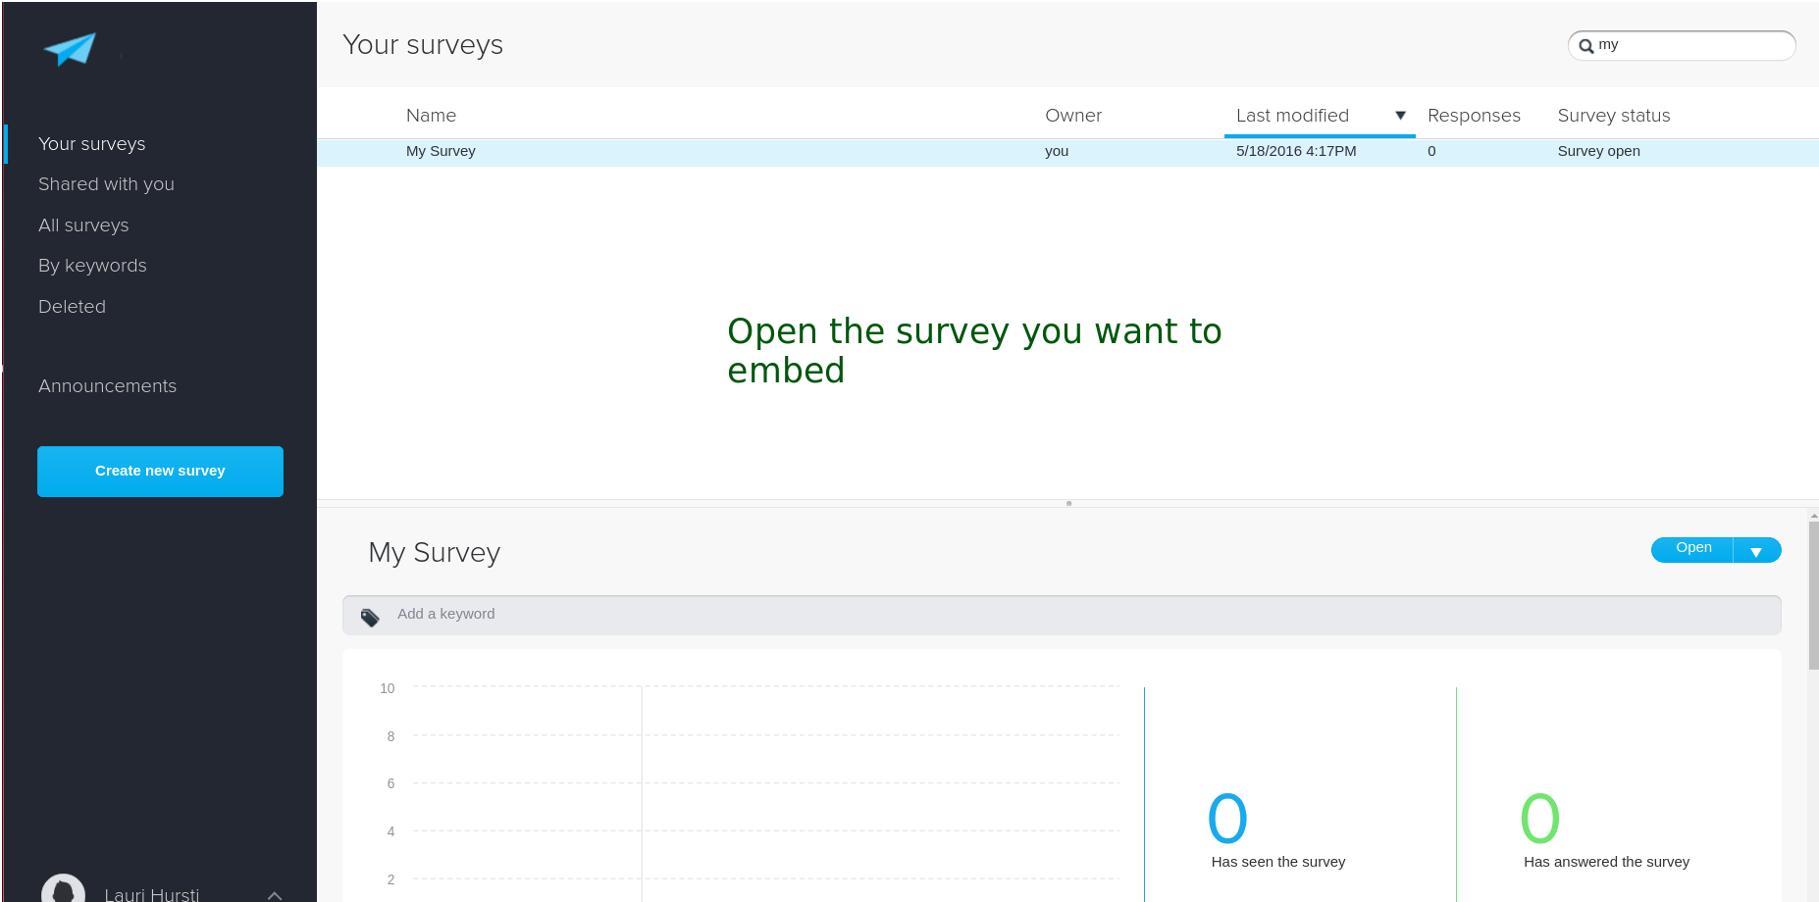Click the search magnifier icon
The height and width of the screenshot is (902, 1819).
[x=1585, y=46]
